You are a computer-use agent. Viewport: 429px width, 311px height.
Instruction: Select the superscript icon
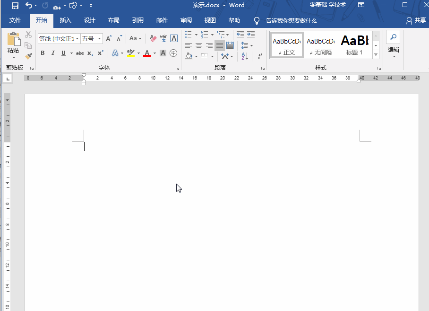[x=100, y=53]
